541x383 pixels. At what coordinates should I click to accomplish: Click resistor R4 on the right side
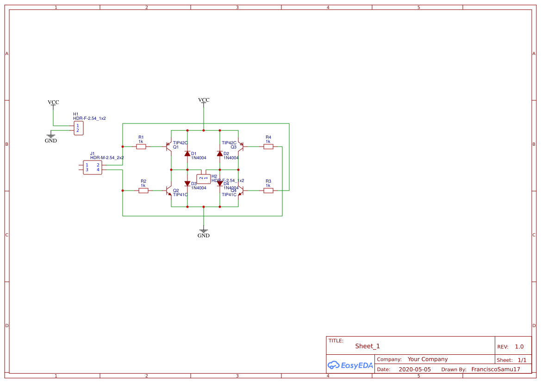[268, 147]
